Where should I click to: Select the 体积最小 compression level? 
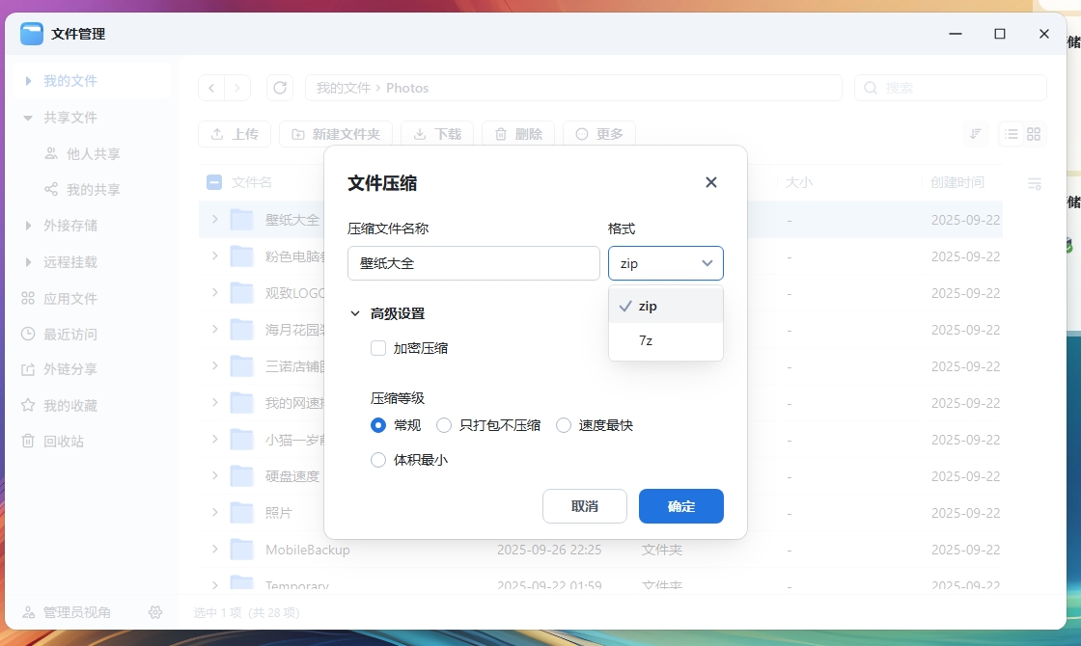(x=378, y=460)
